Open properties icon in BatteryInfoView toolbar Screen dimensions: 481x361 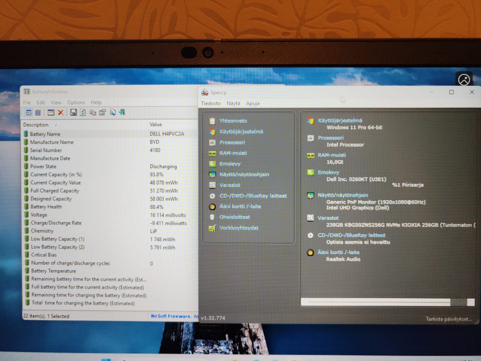(102, 112)
